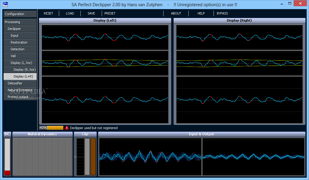Click the DC meter bar
309x180 pixels.
[7, 157]
